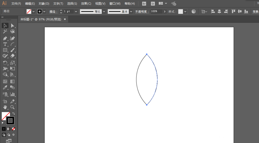Set paint mode to None
The image size is (259, 143).
click(x=13, y=129)
